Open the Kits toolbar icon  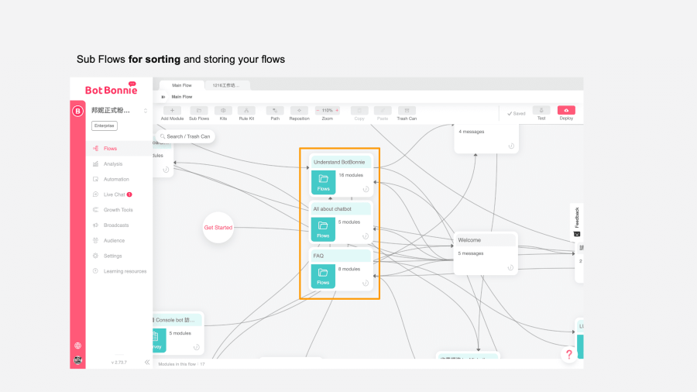pos(223,111)
